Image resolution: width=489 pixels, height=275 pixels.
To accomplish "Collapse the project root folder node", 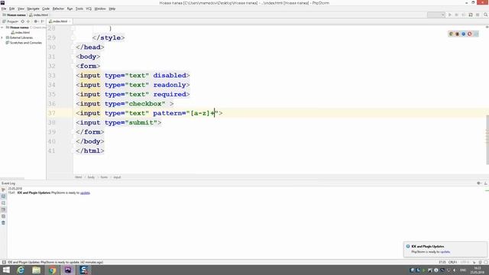I will pyautogui.click(x=2, y=27).
